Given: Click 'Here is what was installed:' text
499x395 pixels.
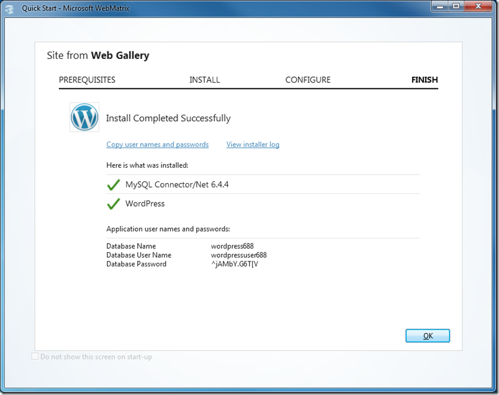Looking at the screenshot, I should (147, 165).
